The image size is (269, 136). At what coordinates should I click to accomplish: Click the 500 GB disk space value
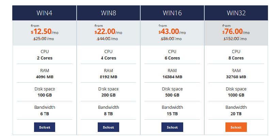tap(172, 95)
